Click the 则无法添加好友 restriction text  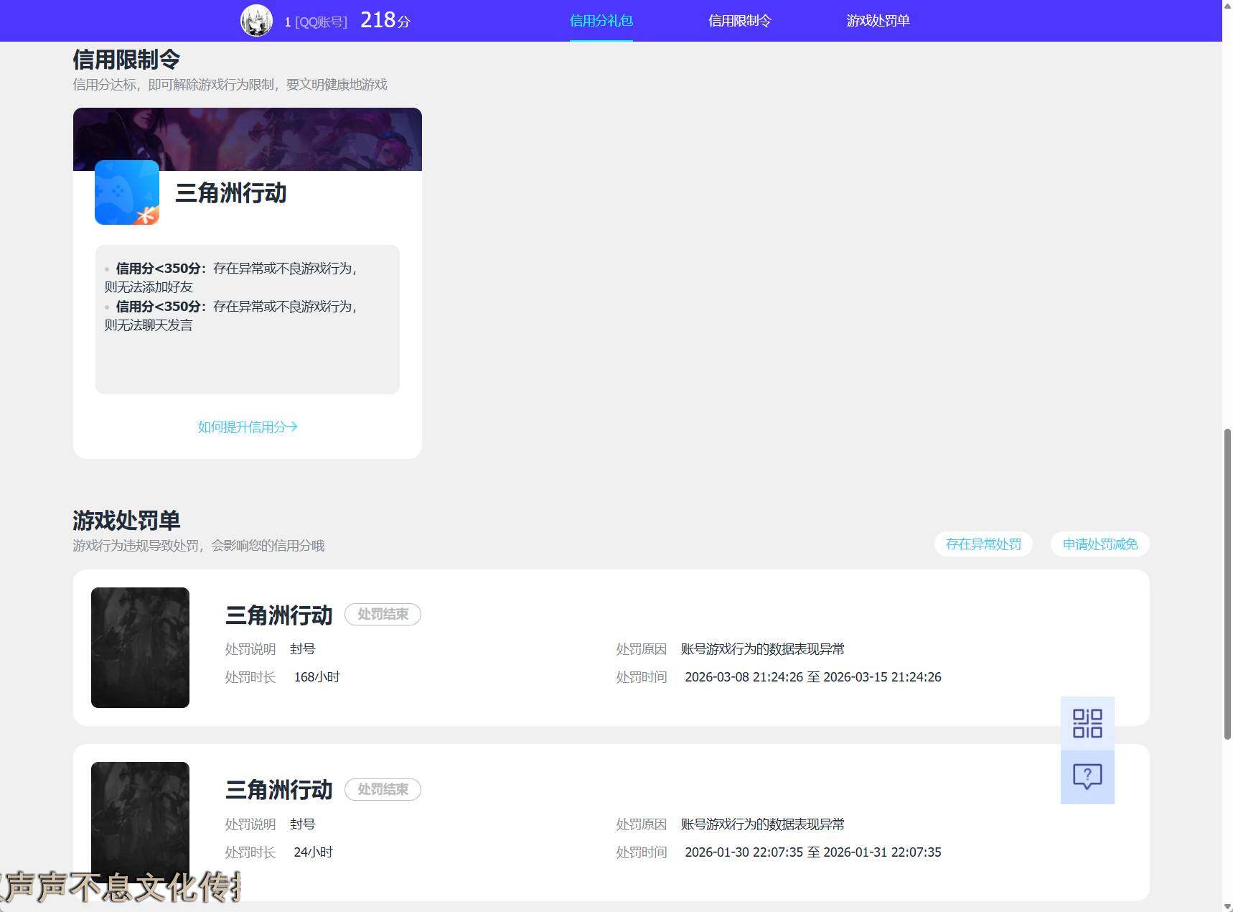pyautogui.click(x=149, y=287)
